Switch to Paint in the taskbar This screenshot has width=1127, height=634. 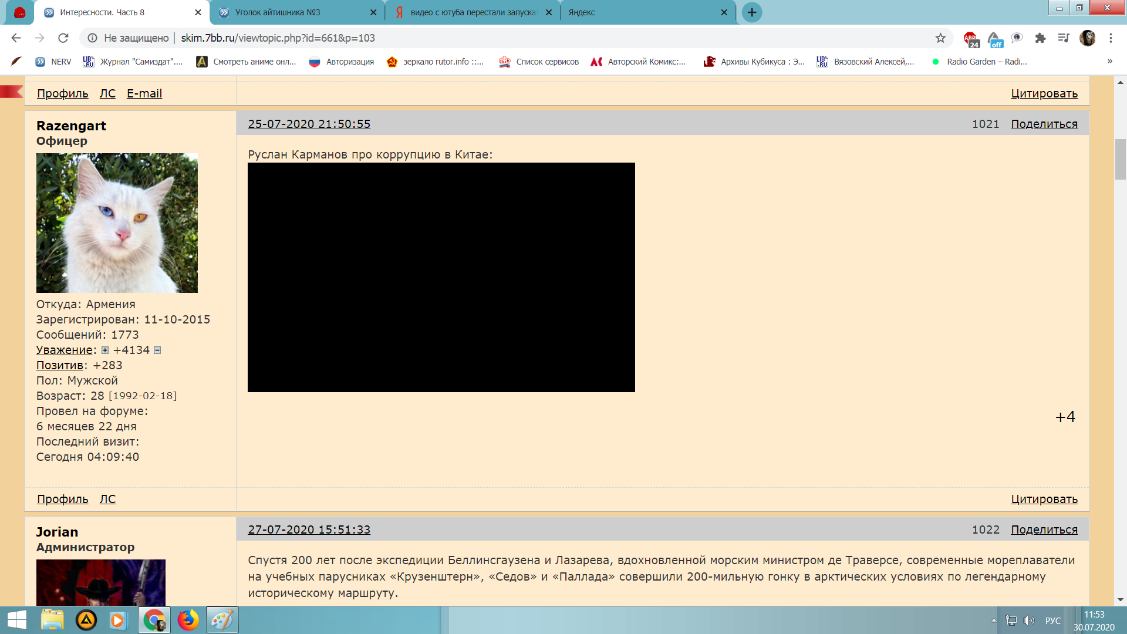pyautogui.click(x=222, y=620)
